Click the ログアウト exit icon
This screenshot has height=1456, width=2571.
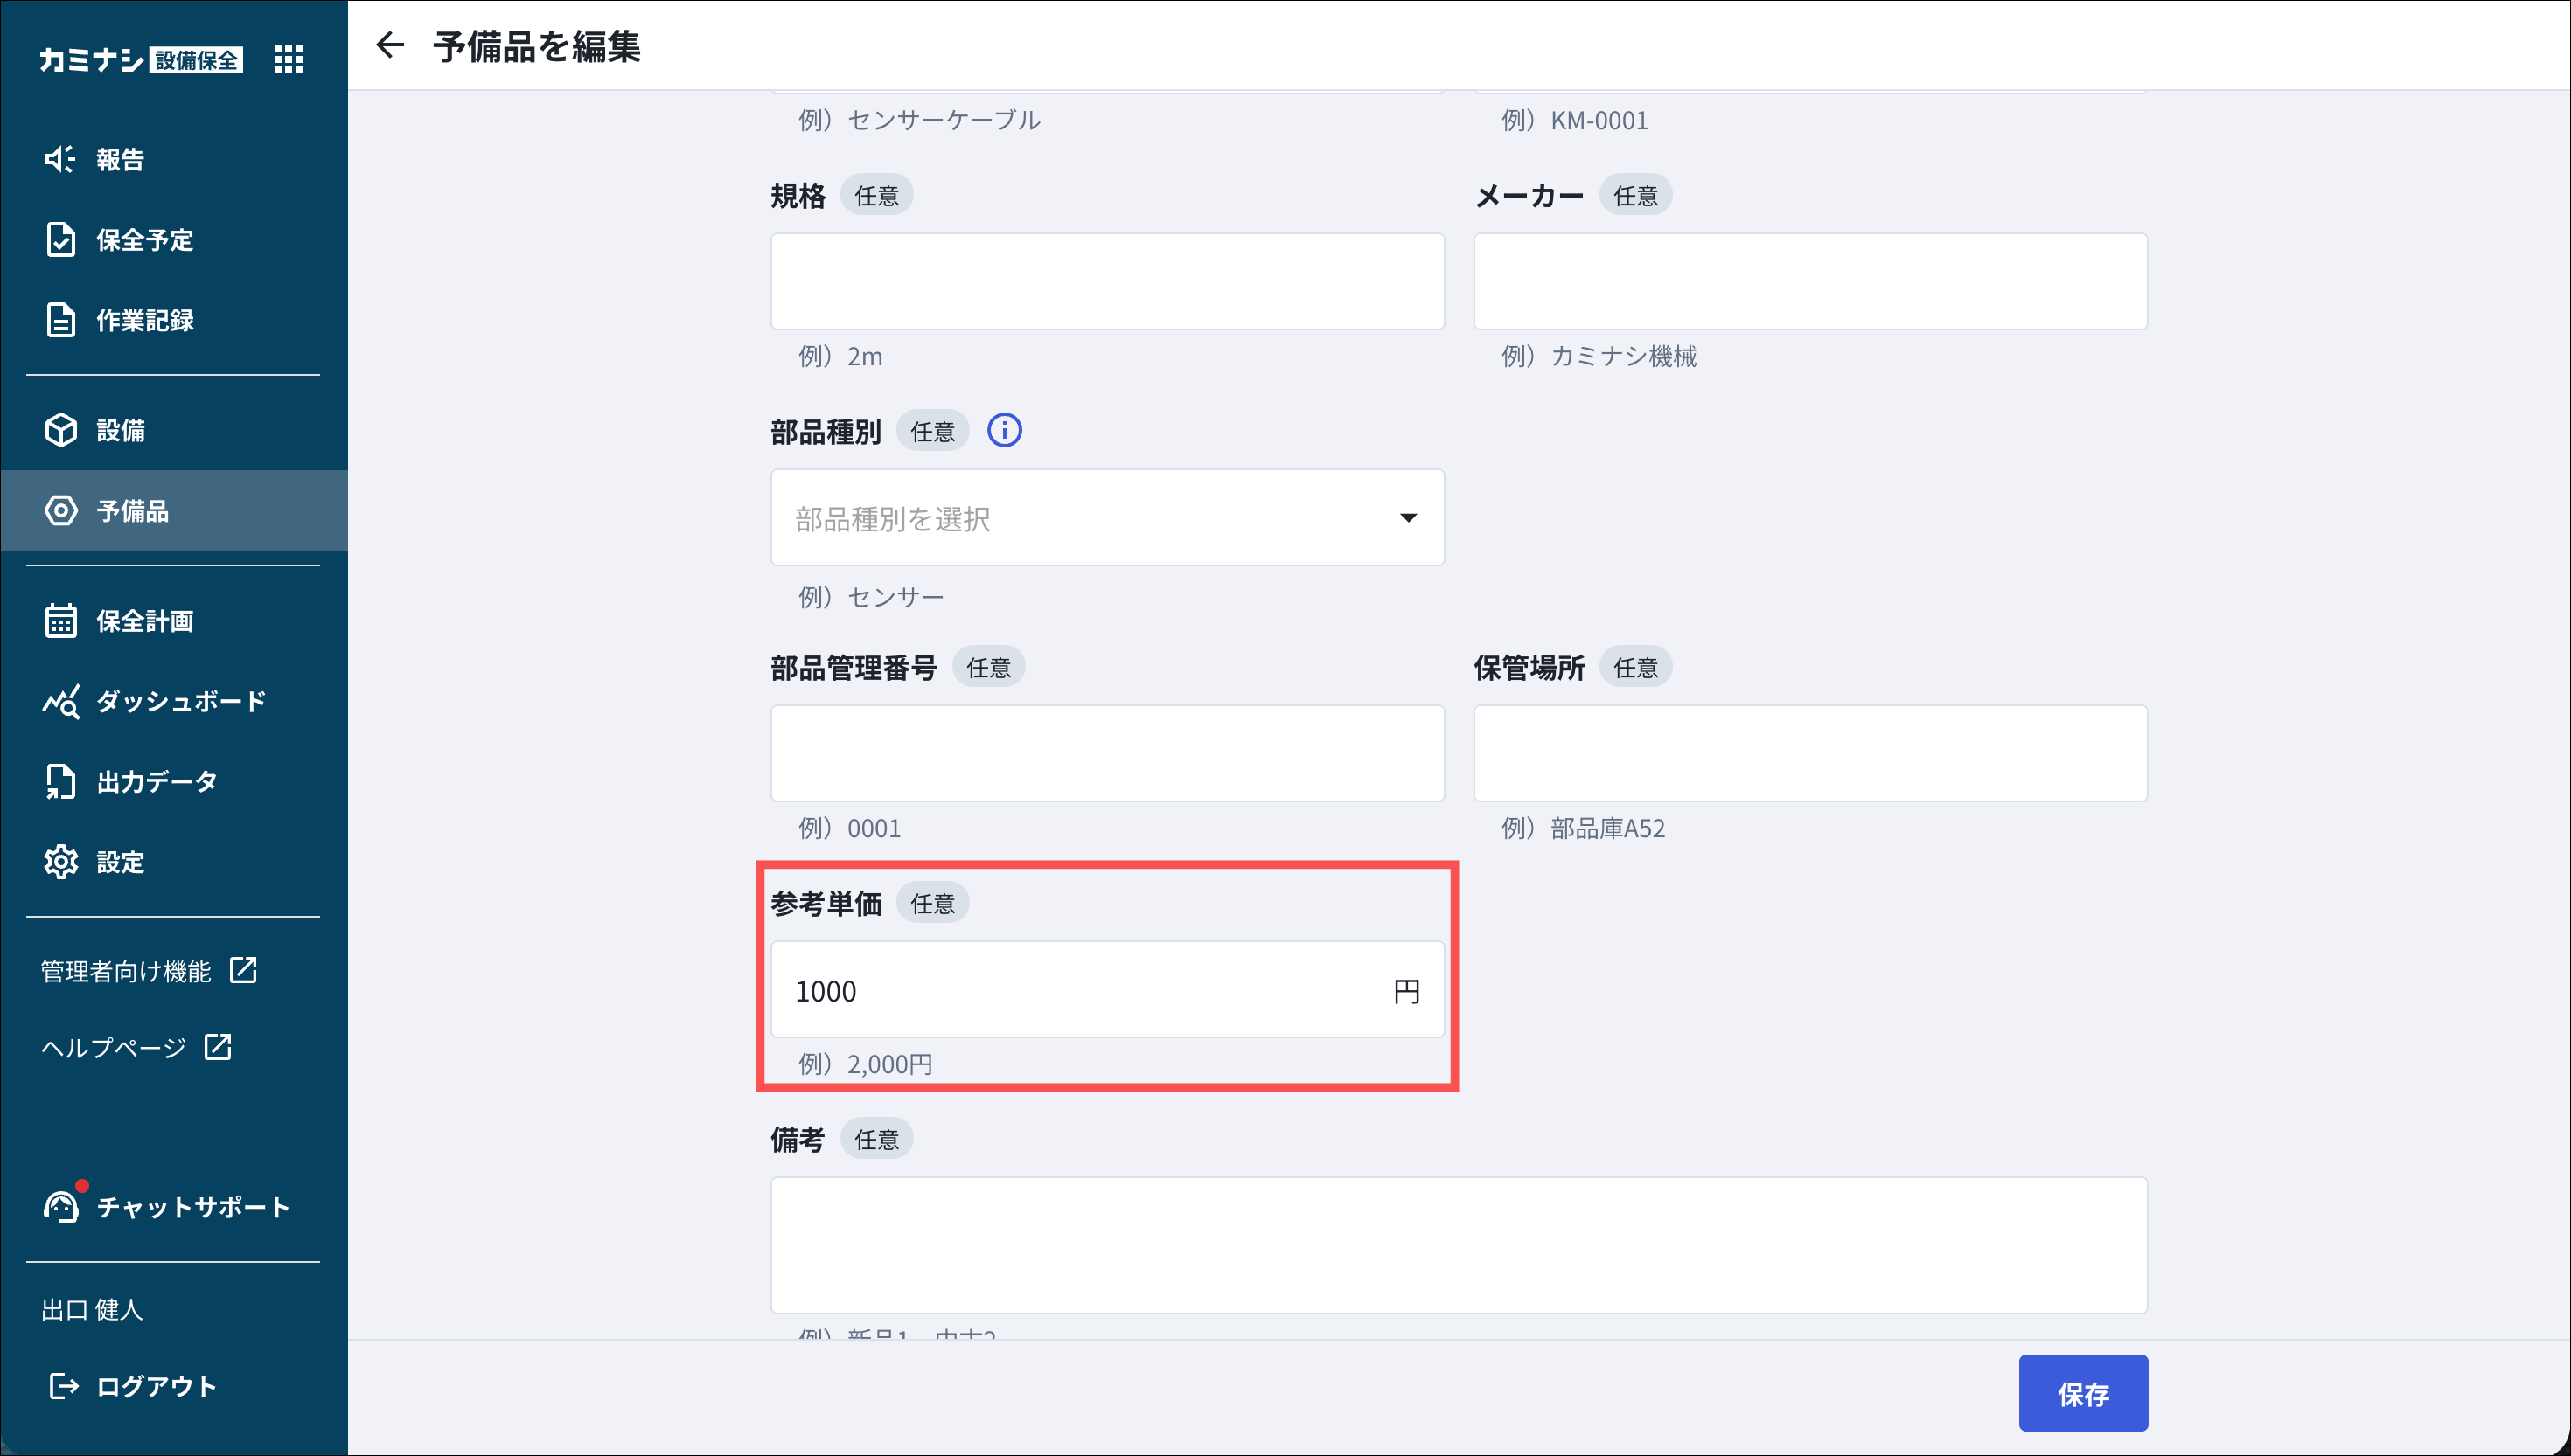(x=63, y=1386)
